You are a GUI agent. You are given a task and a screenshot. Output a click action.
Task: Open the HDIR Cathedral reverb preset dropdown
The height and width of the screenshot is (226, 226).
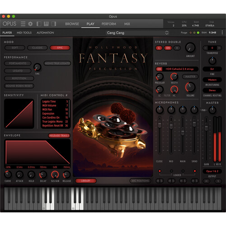(x=180, y=69)
